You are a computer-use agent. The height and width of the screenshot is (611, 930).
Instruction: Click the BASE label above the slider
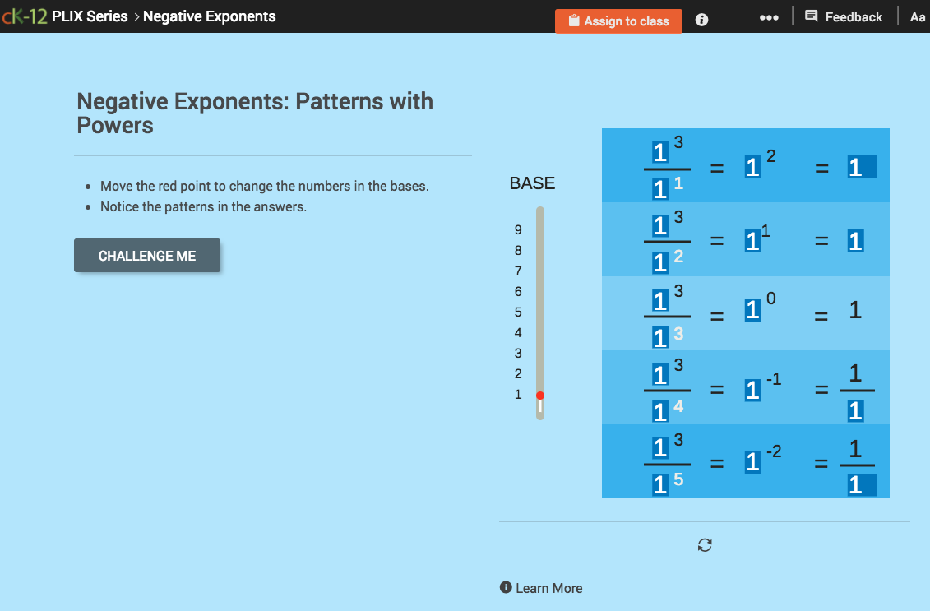point(531,183)
